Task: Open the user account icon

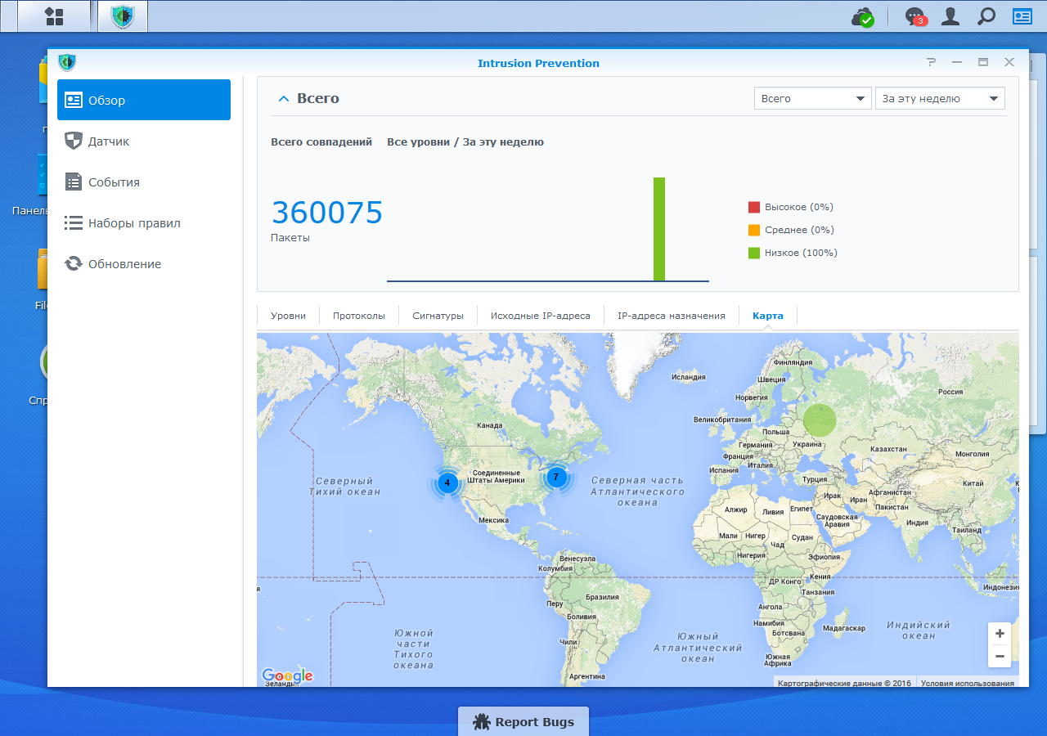Action: point(950,16)
